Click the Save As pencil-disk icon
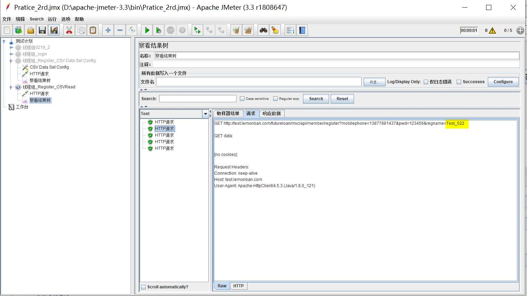527x296 pixels. pyautogui.click(x=54, y=30)
